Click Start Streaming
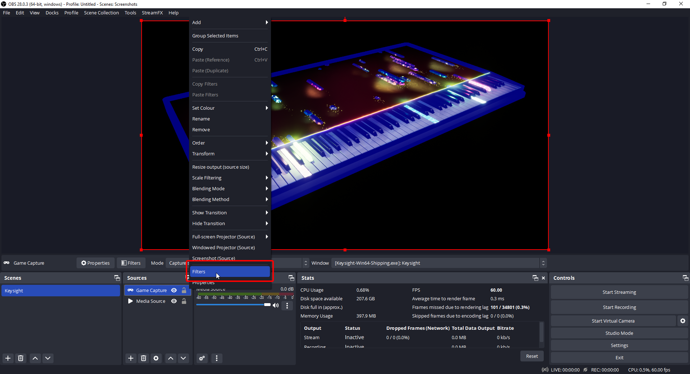This screenshot has height=374, width=690. point(619,292)
